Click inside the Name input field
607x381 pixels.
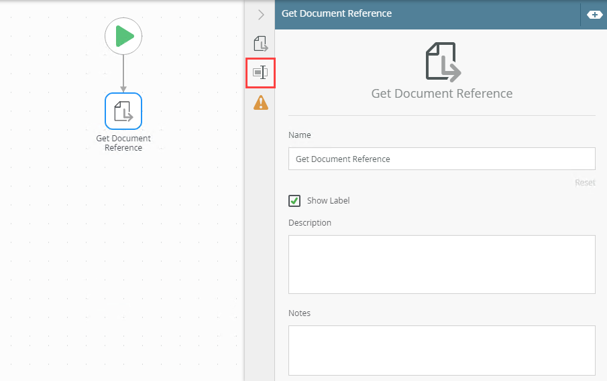[x=441, y=159]
